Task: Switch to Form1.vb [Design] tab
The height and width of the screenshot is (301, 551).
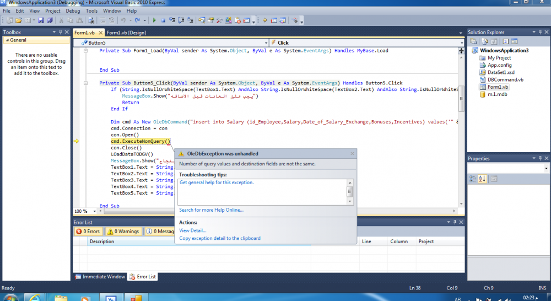Action: tap(126, 33)
